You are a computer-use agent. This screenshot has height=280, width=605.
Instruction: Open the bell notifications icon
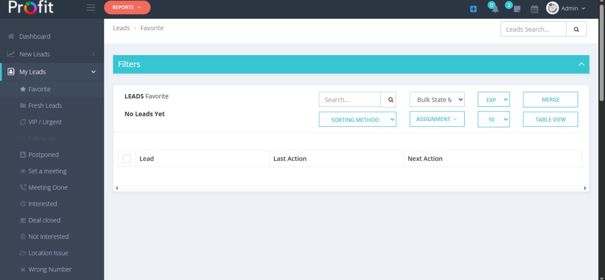494,9
